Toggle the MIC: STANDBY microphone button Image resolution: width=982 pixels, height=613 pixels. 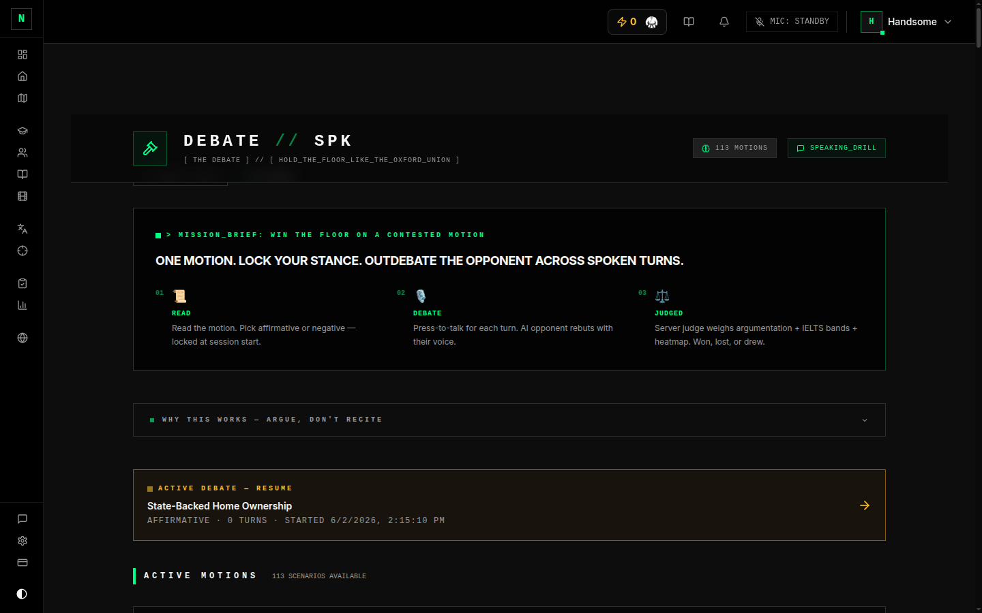(792, 22)
